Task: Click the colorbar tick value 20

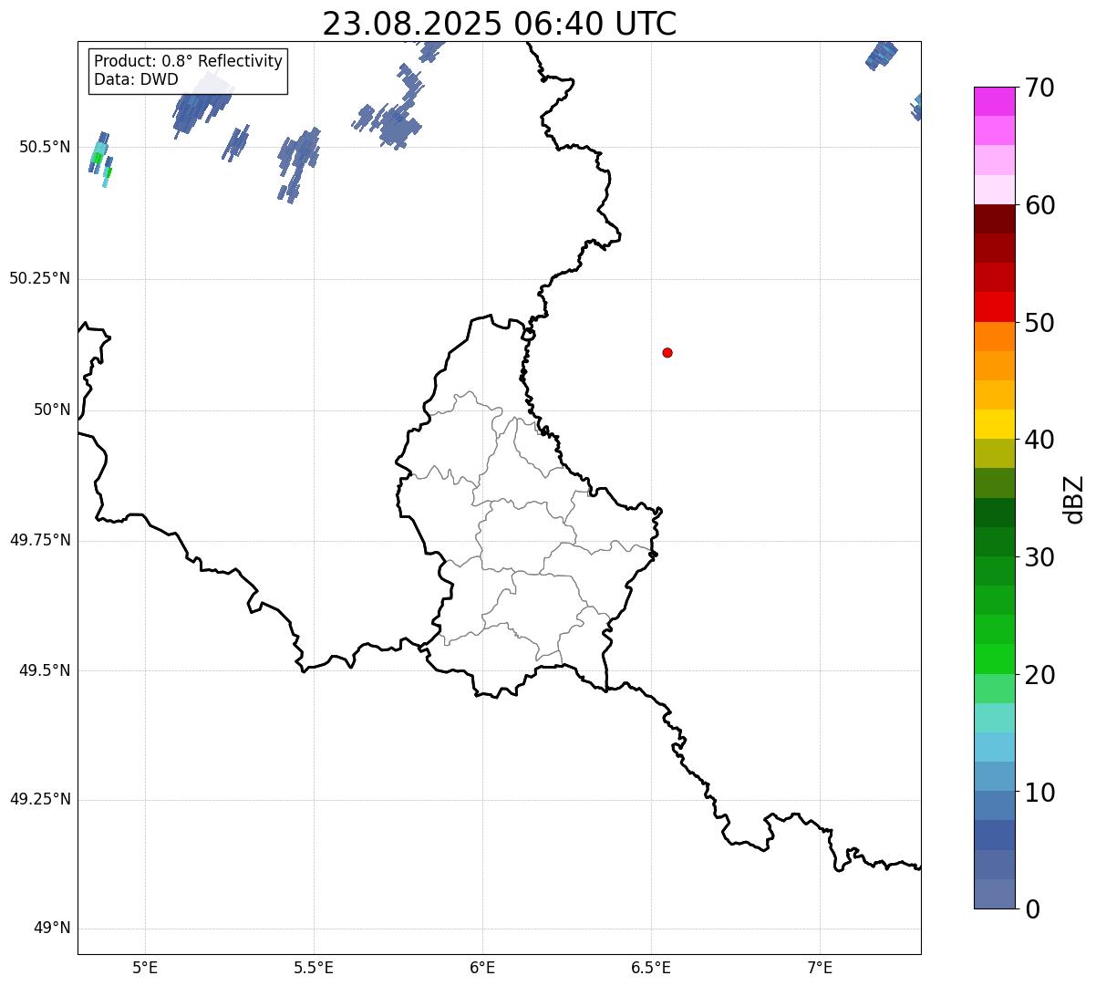Action: point(1039,675)
